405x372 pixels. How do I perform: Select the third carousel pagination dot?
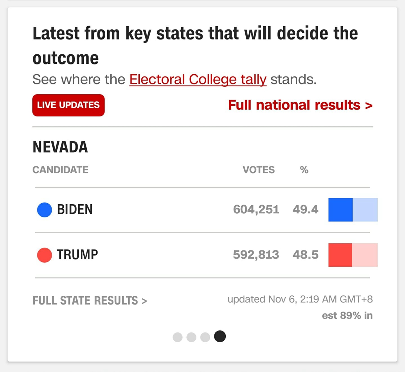205,337
